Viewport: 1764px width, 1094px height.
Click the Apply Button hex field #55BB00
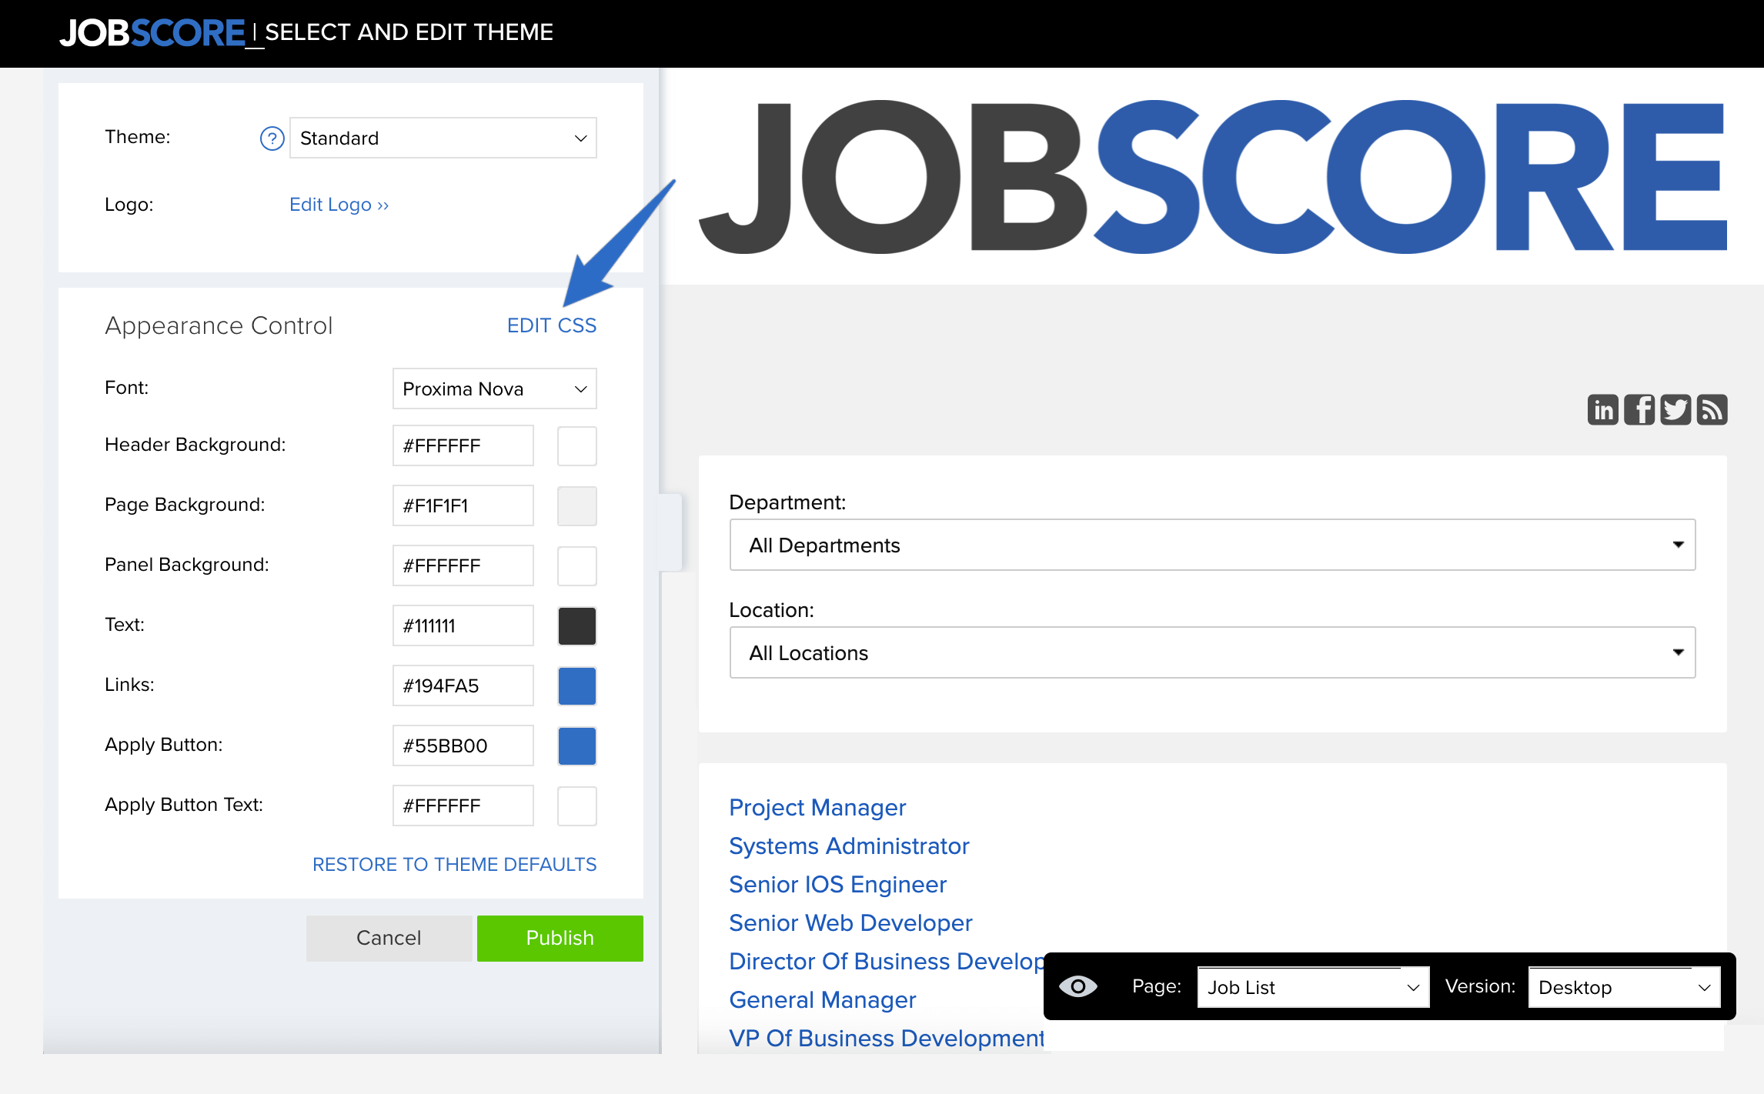click(463, 745)
